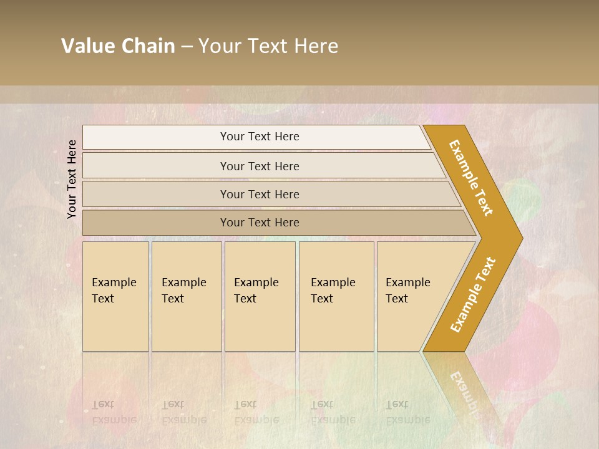599x449 pixels.
Task: Click the mirrored text reflection under the second box
Action: click(x=184, y=412)
